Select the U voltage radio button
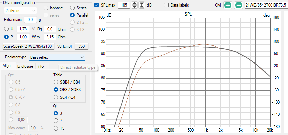 pos(7,29)
